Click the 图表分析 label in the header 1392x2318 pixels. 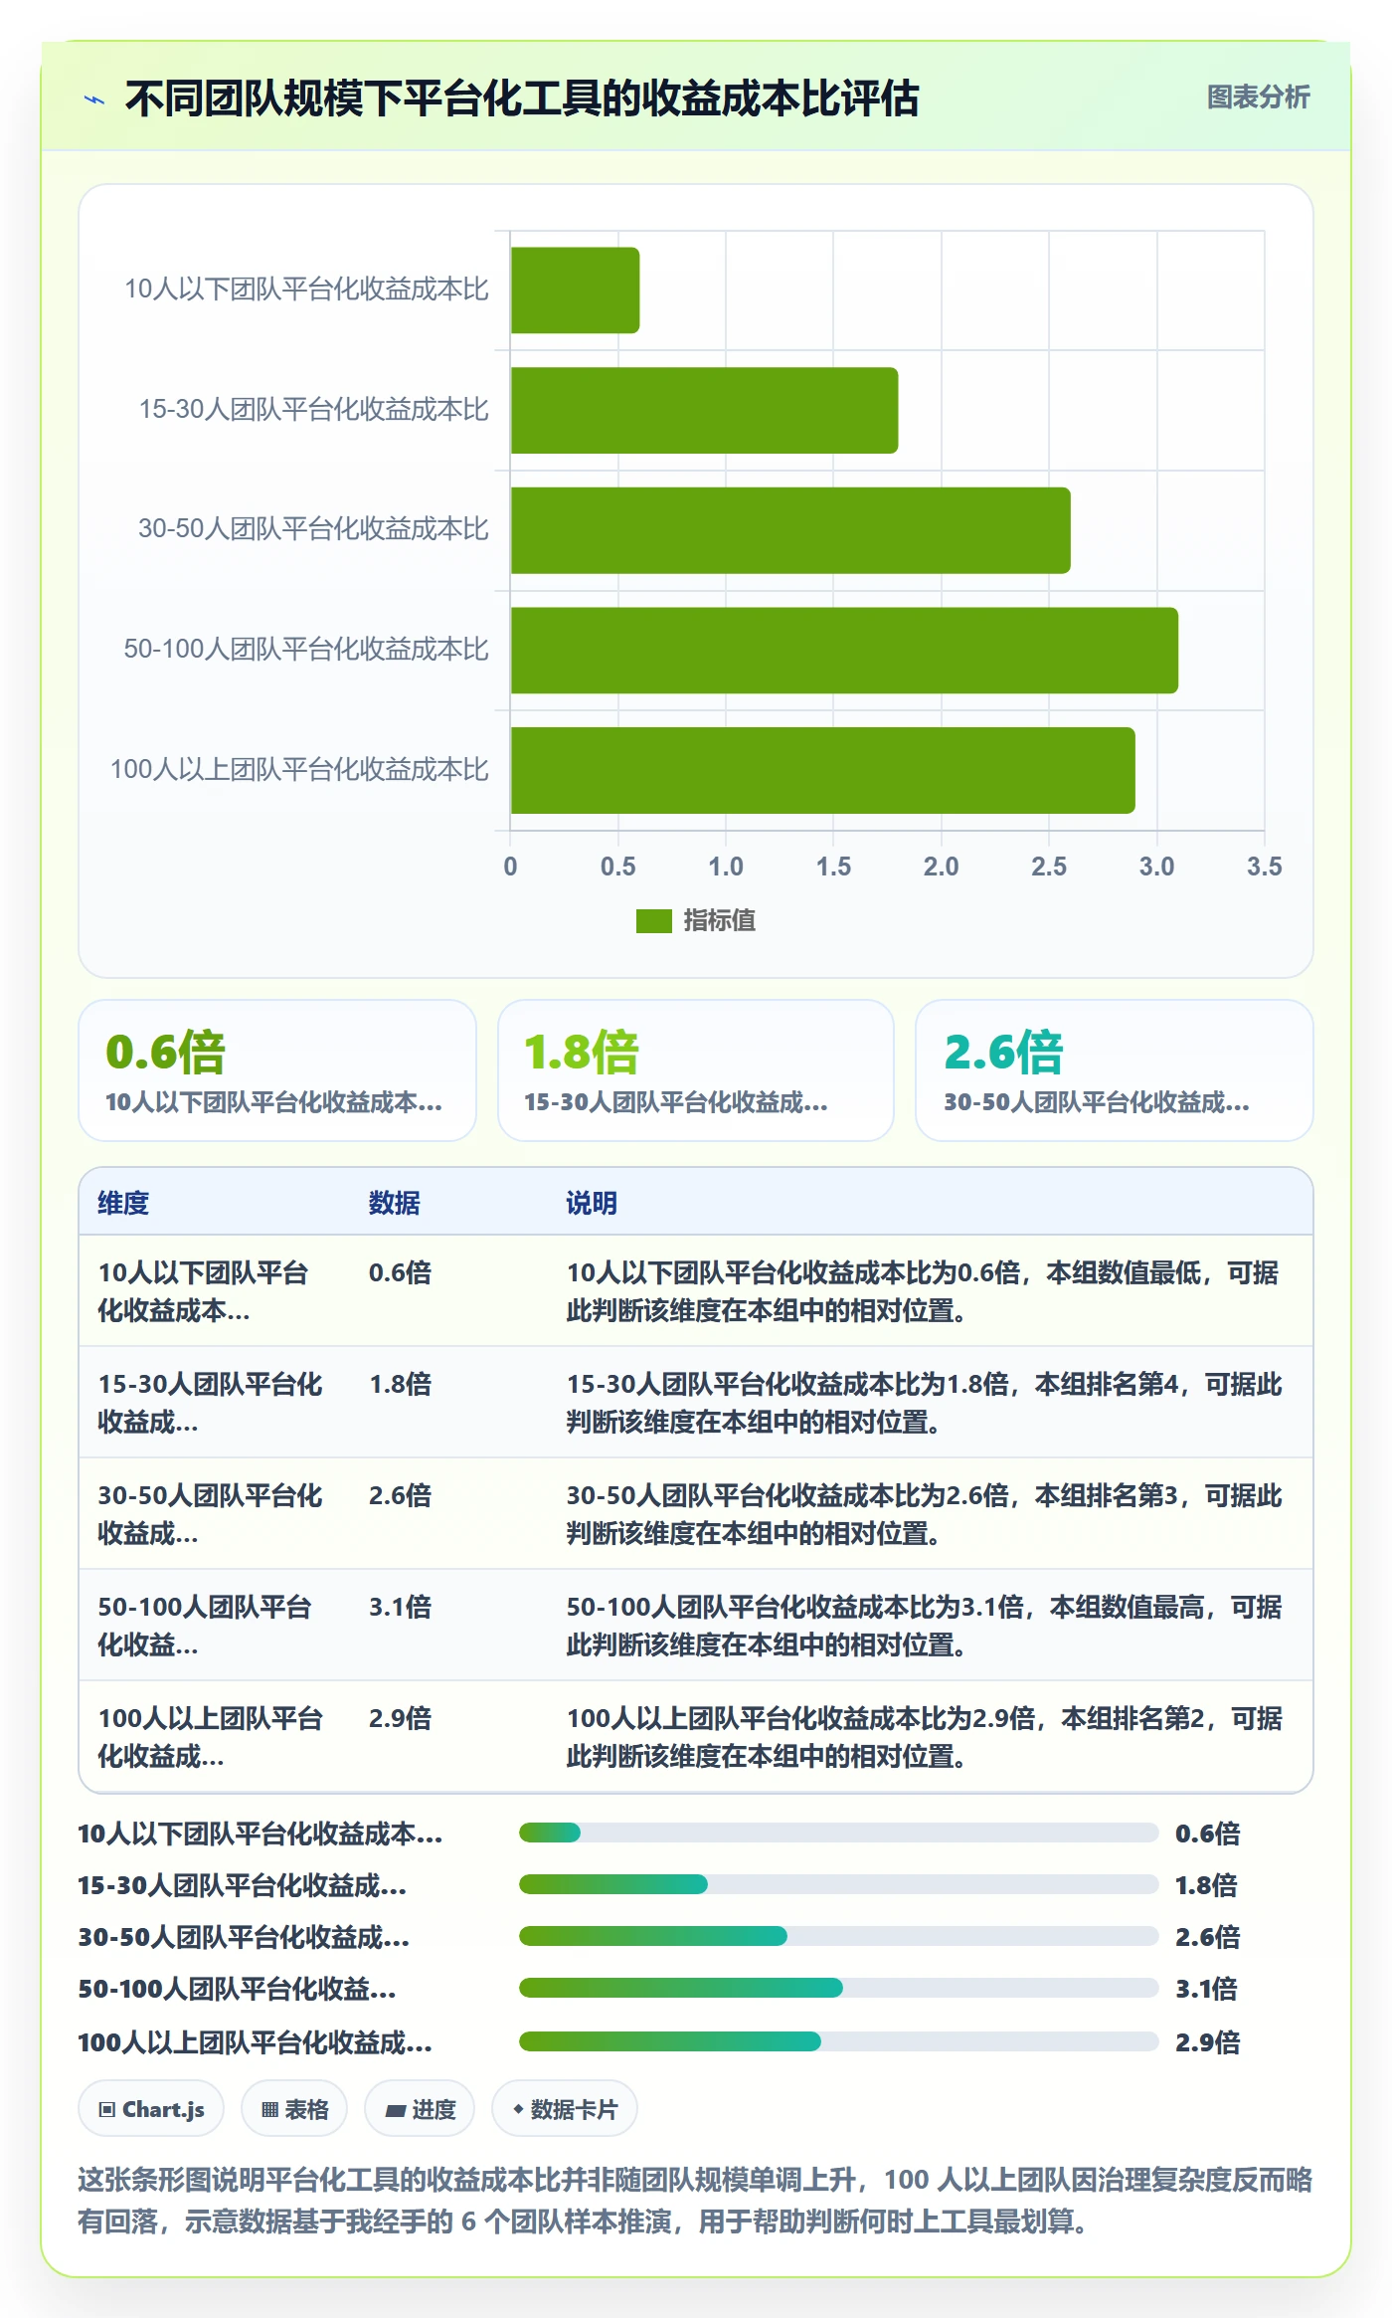[x=1258, y=97]
